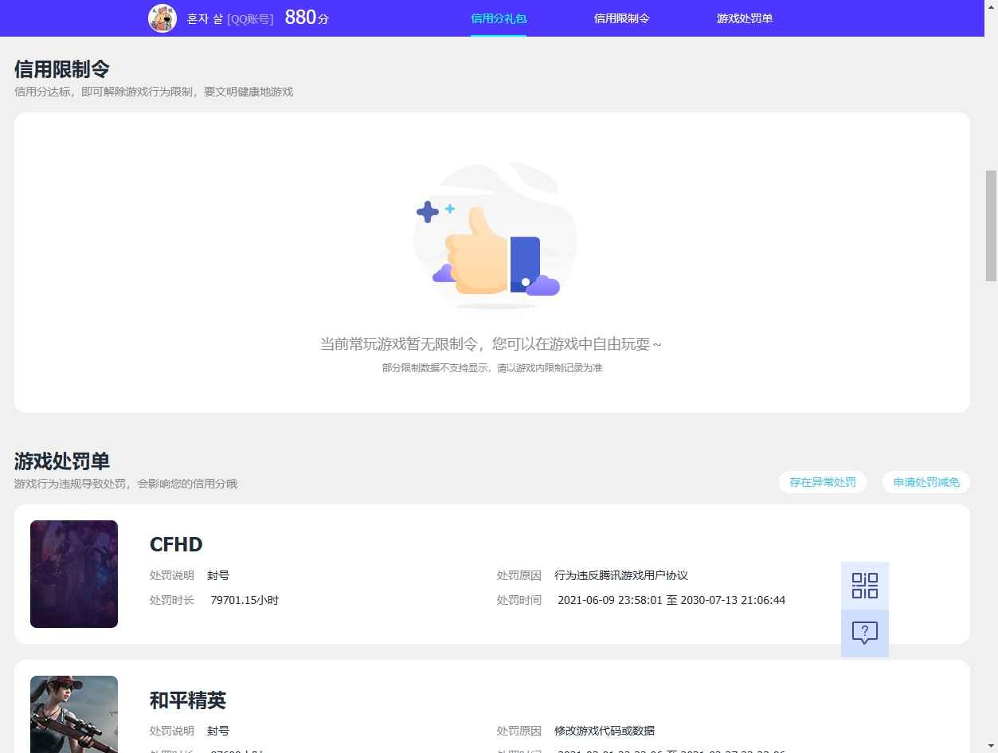
Task: Open the CFHD game cover thumbnail
Action: pos(74,574)
